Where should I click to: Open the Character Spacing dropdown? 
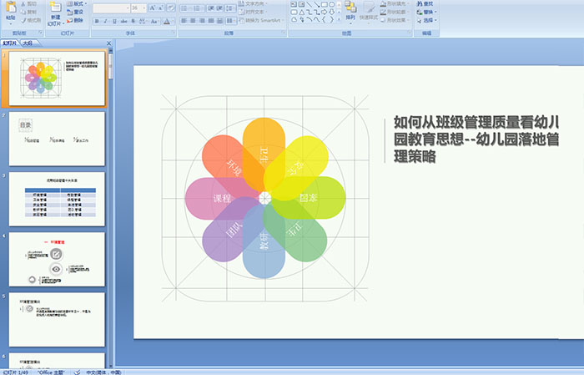pos(143,21)
